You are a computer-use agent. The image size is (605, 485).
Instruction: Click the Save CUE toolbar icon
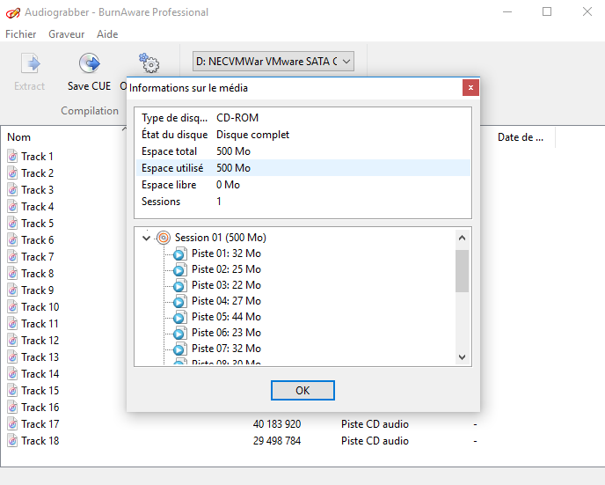89,64
